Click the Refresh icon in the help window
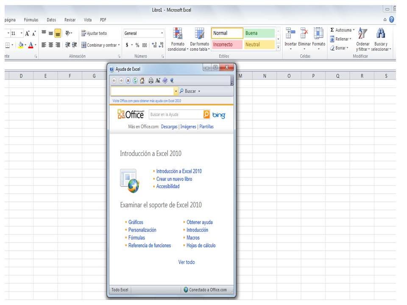 (135, 80)
